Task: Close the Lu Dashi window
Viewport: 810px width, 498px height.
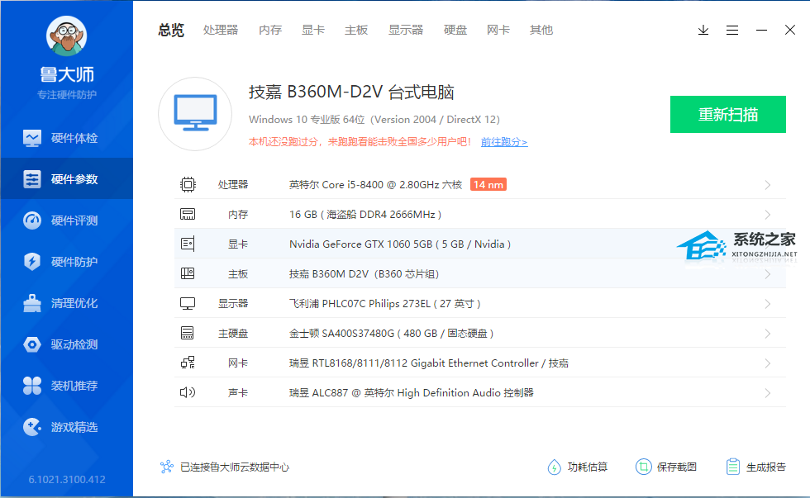Action: [x=790, y=30]
